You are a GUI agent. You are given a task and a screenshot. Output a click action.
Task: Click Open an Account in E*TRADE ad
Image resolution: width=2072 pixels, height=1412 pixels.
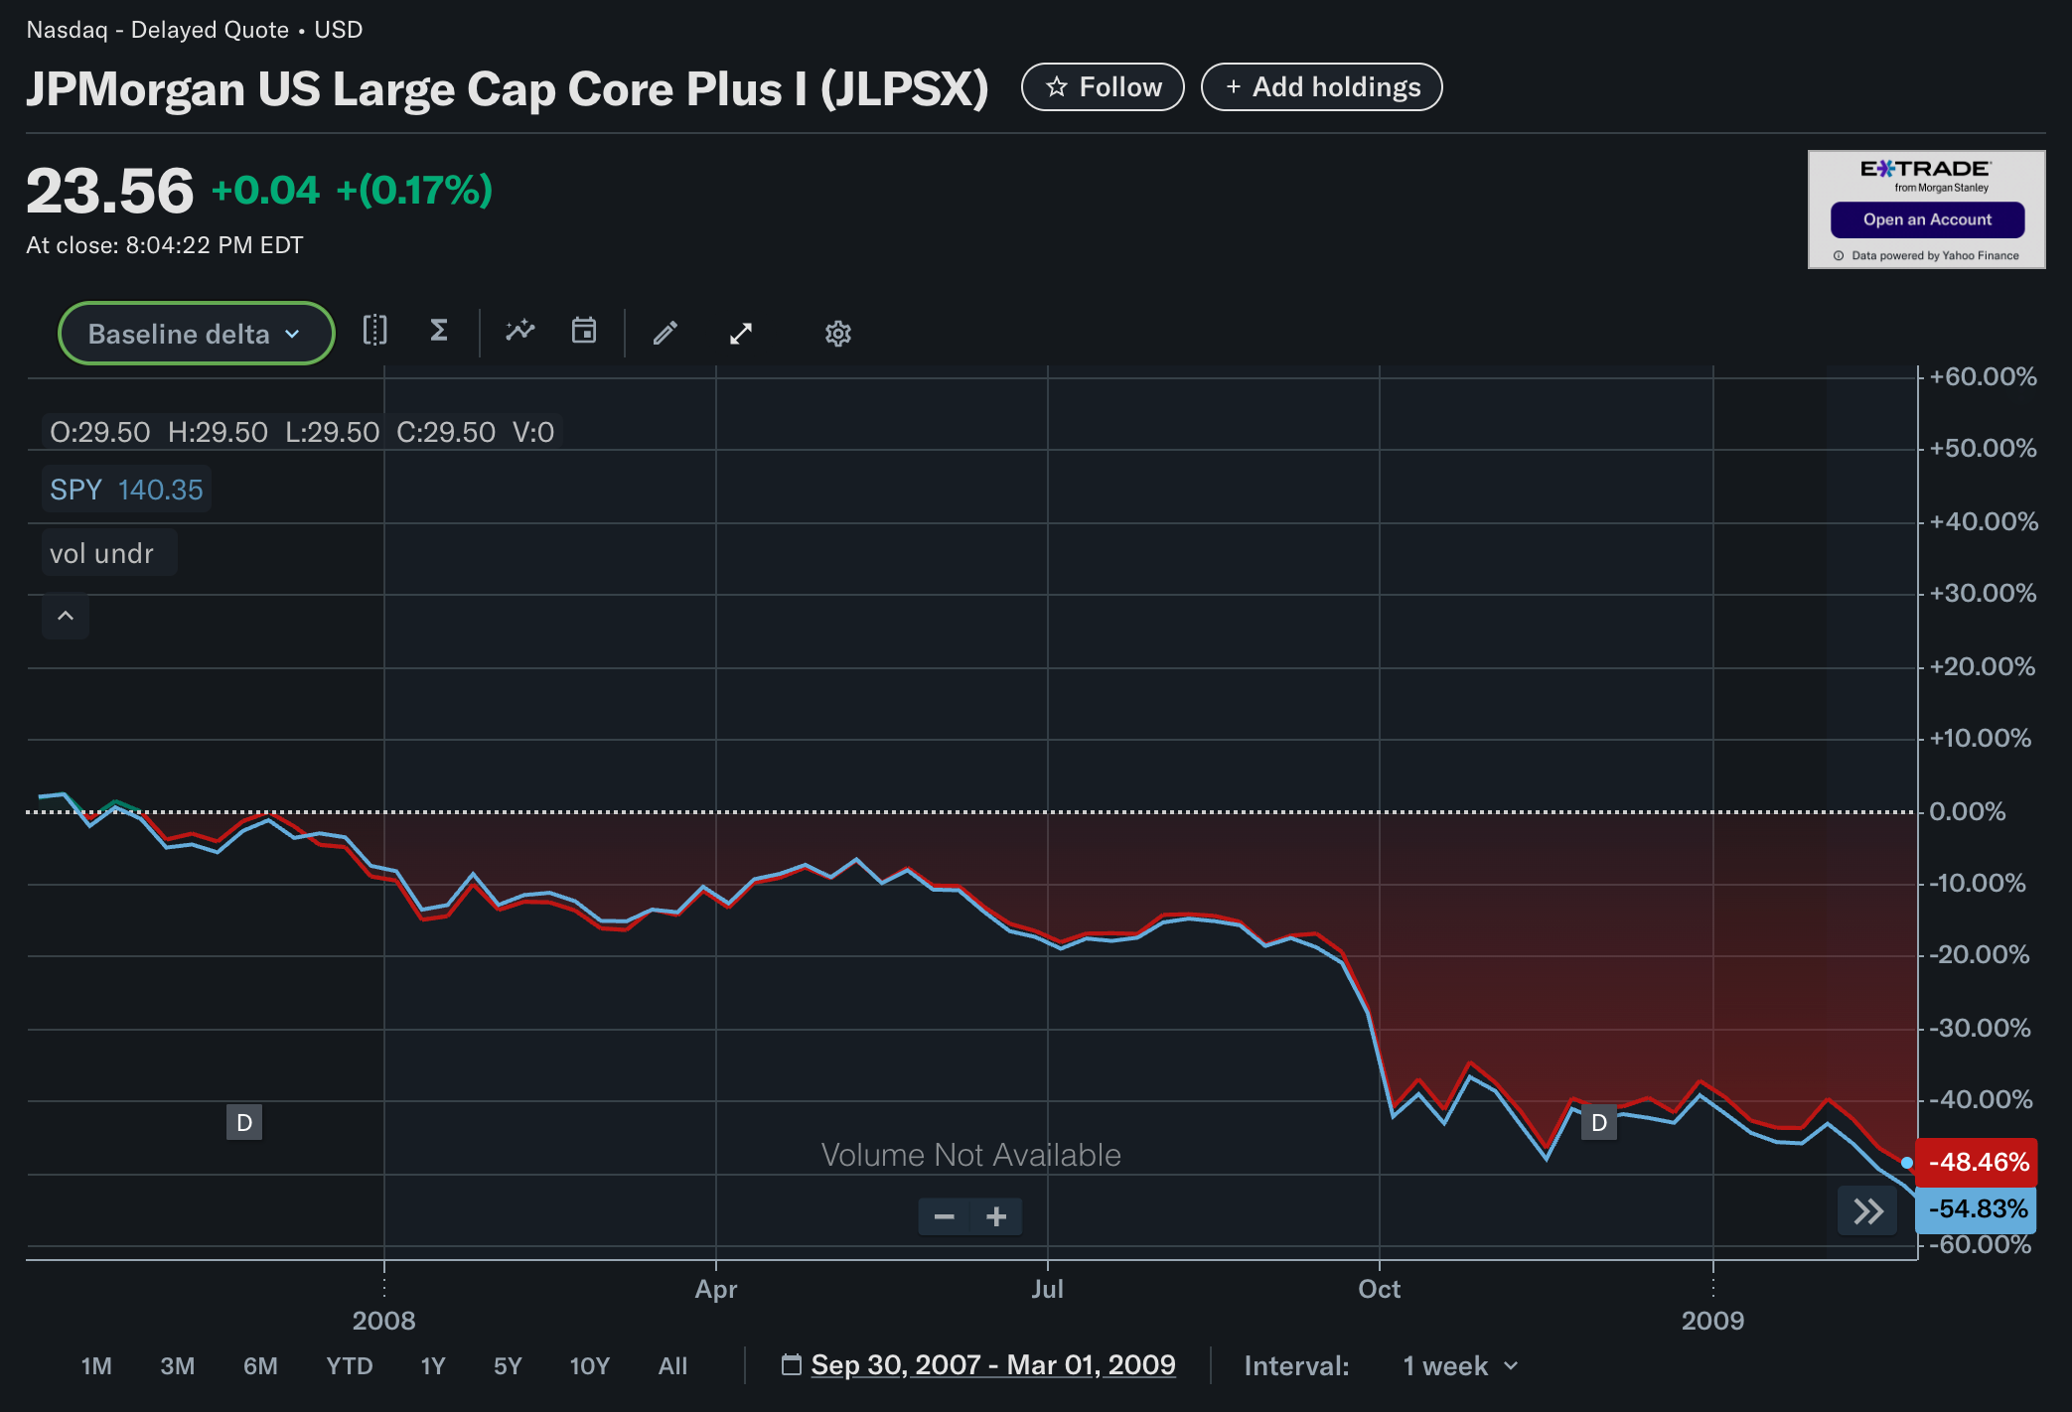pos(1928,219)
